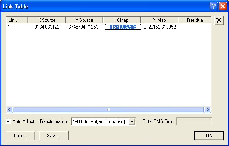Select the Y Map value 6729152,618852
Screen dimensions: 229x146
click(x=160, y=27)
